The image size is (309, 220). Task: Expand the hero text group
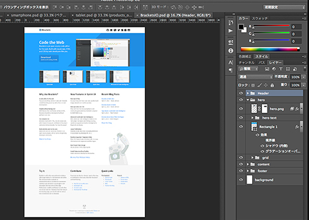coord(252,118)
